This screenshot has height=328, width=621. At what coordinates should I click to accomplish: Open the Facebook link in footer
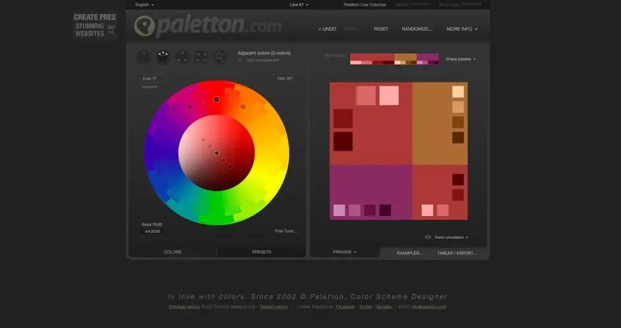click(x=345, y=307)
